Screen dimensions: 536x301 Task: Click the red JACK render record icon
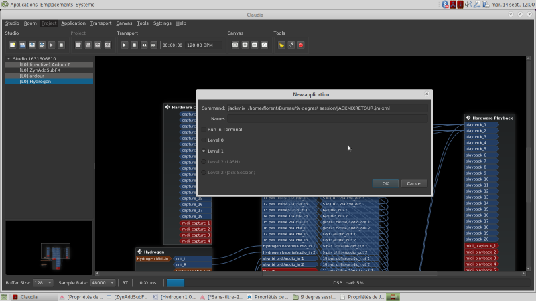(301, 45)
